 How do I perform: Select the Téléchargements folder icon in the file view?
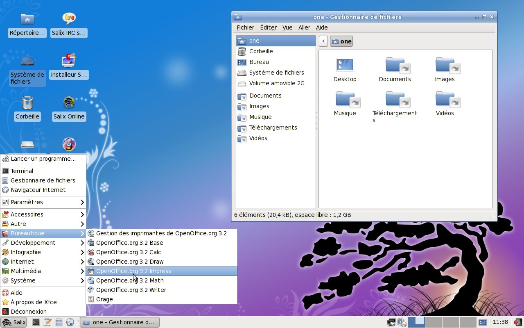tap(398, 99)
